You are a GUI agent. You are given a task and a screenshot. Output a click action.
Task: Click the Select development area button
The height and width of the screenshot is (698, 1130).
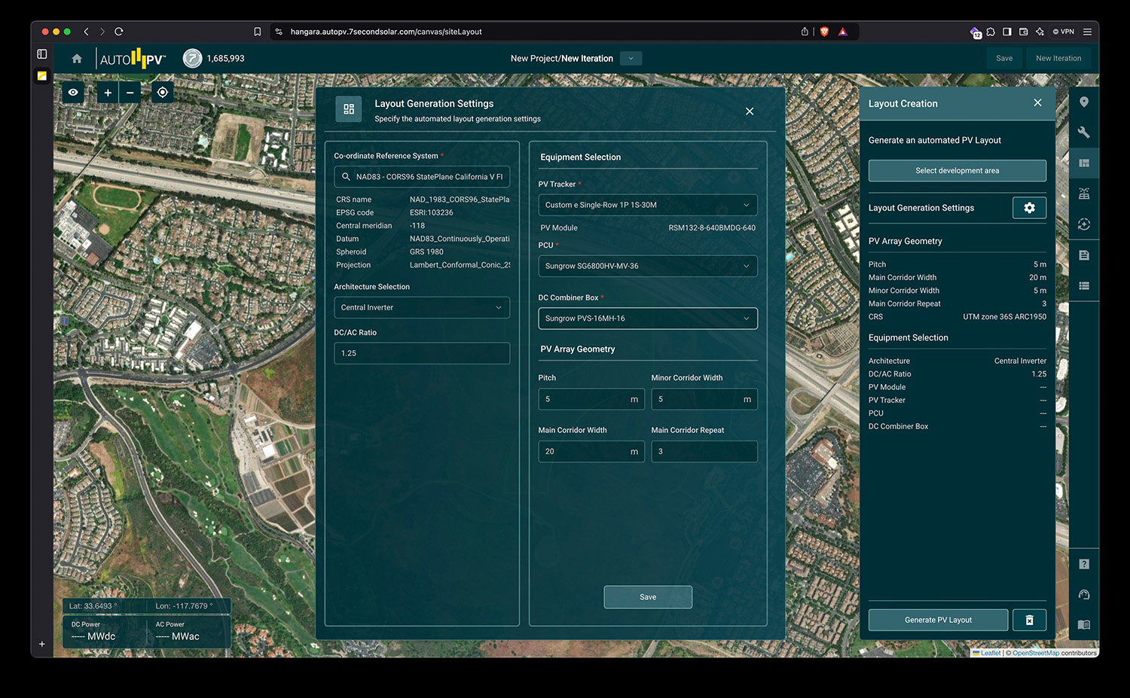coord(957,171)
